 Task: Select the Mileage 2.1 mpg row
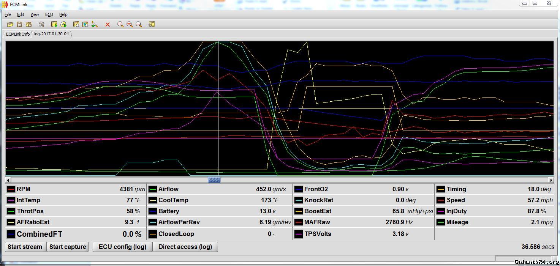494,222
